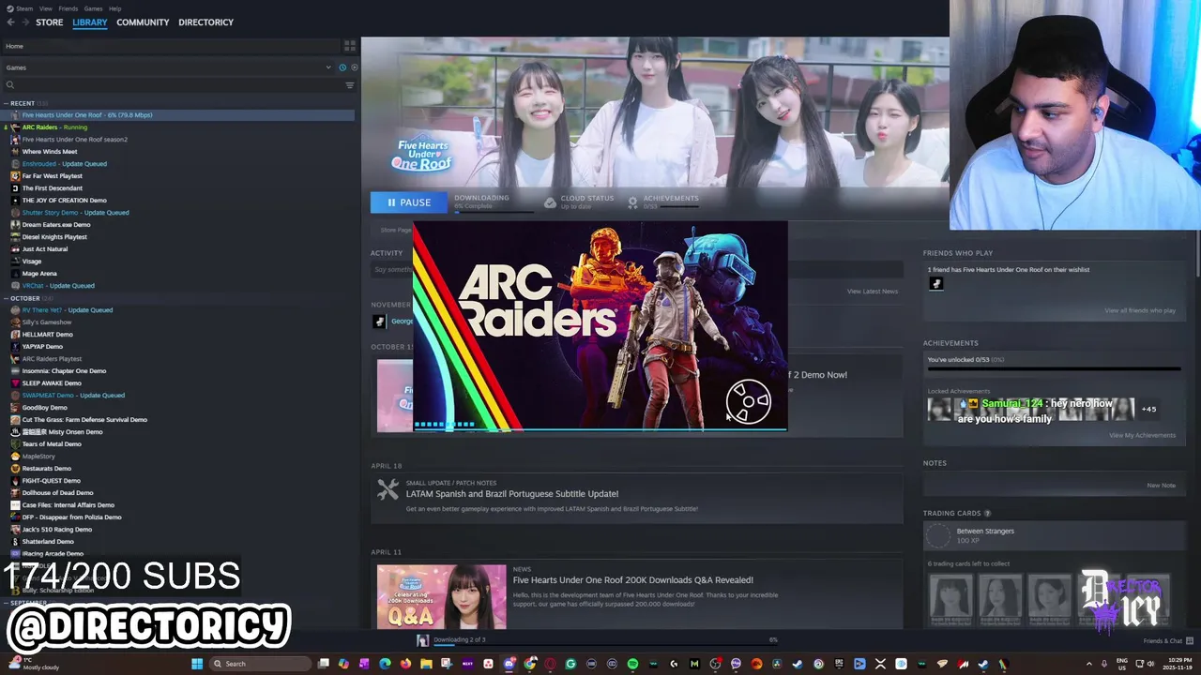Click the Achievements gear icon
The height and width of the screenshot is (675, 1201).
632,202
